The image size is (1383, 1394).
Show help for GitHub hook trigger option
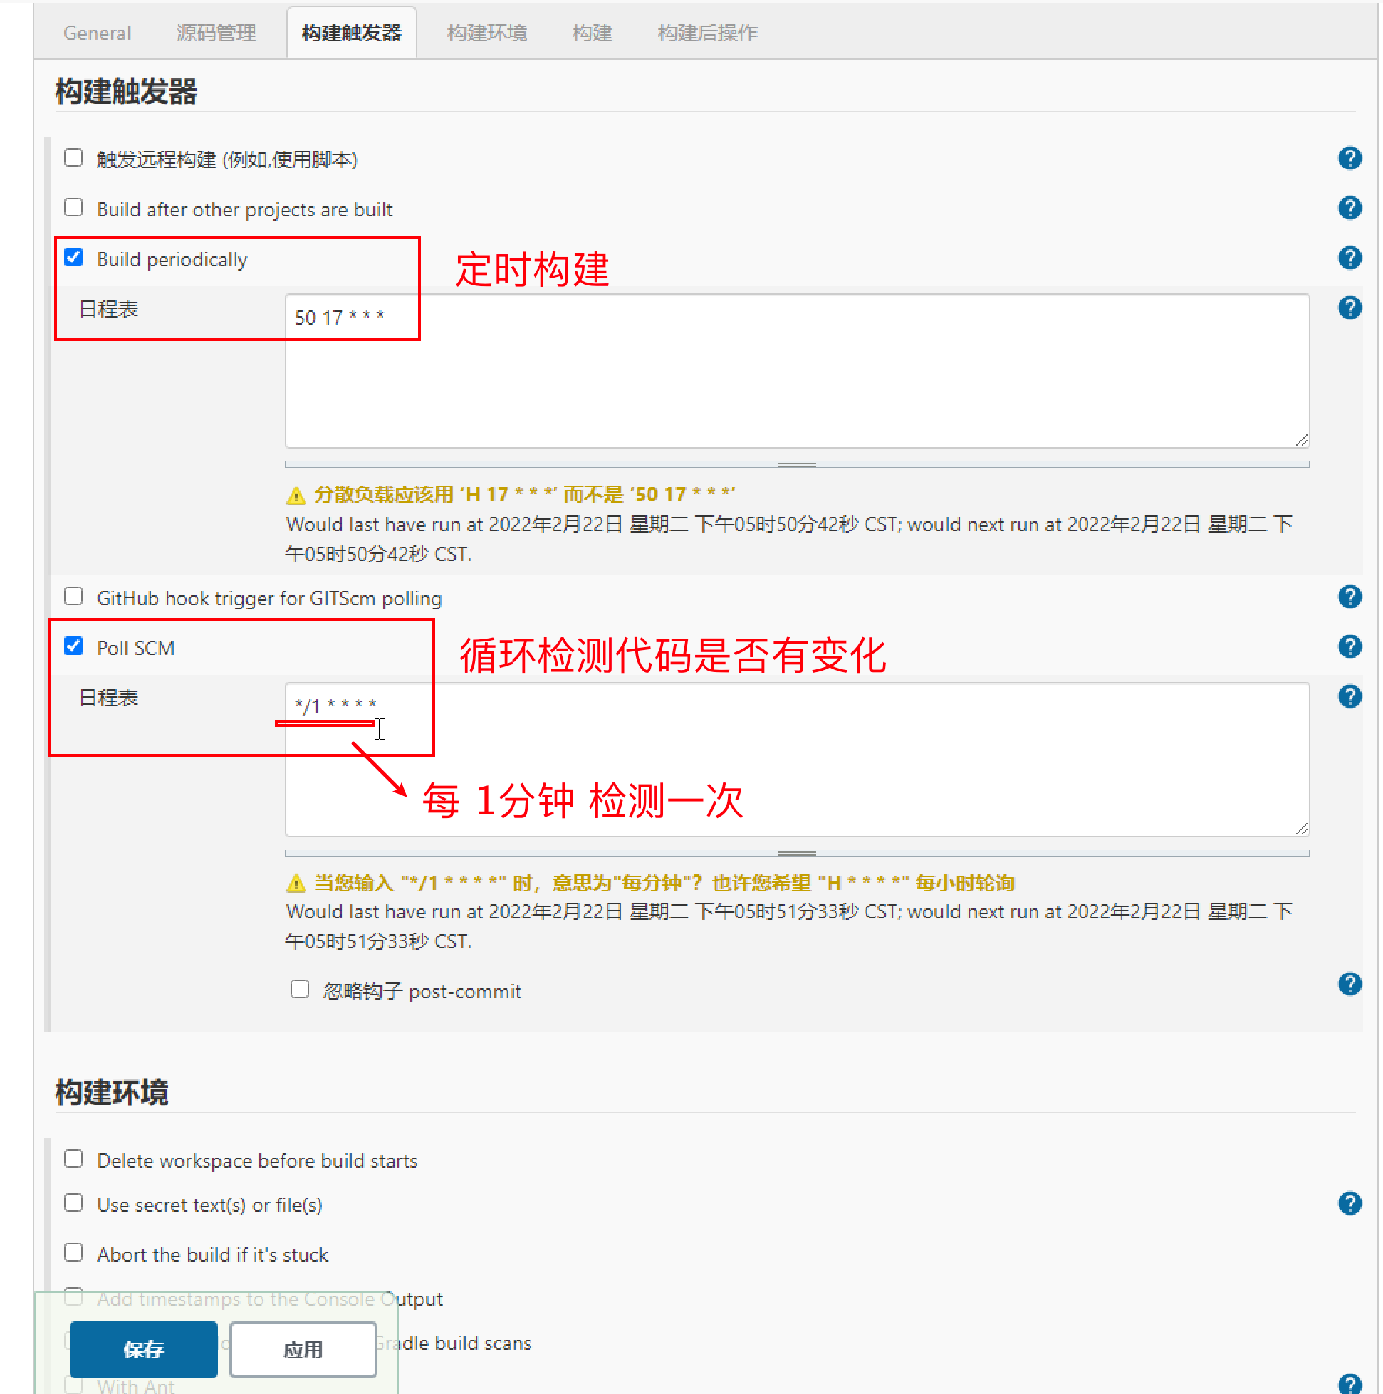pos(1348,597)
